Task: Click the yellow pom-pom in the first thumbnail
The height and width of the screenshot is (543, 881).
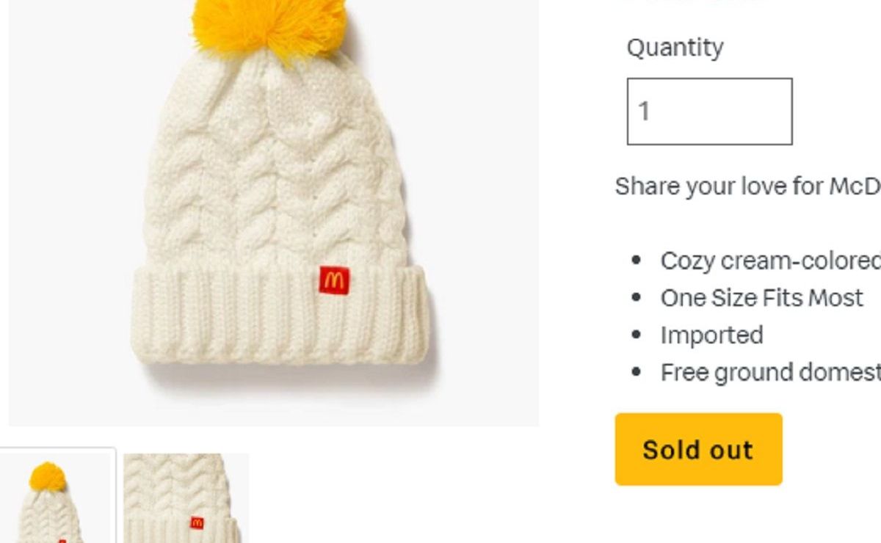Action: [x=48, y=477]
